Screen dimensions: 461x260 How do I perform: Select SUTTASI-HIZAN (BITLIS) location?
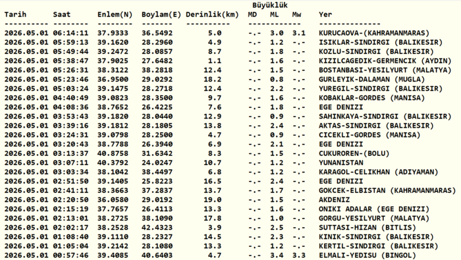(x=367, y=227)
